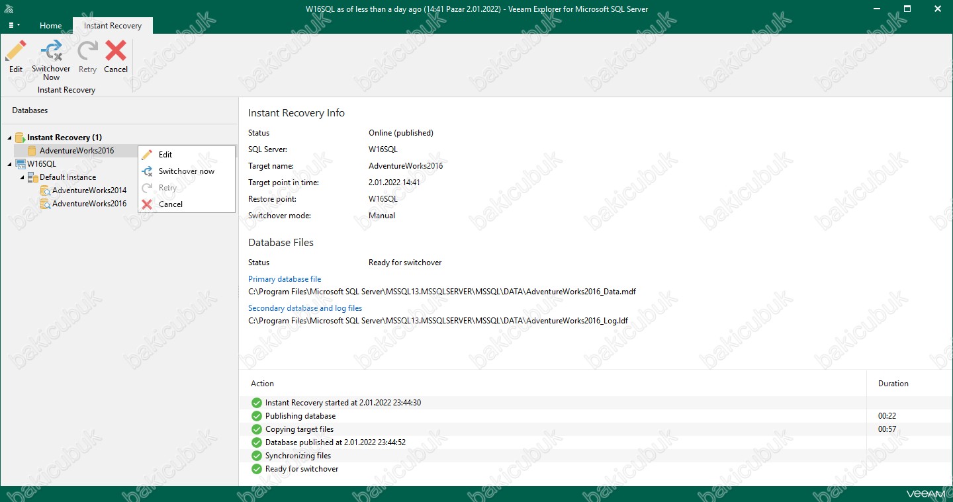
Task: Choose Retry in the context menu
Action: [x=187, y=188]
